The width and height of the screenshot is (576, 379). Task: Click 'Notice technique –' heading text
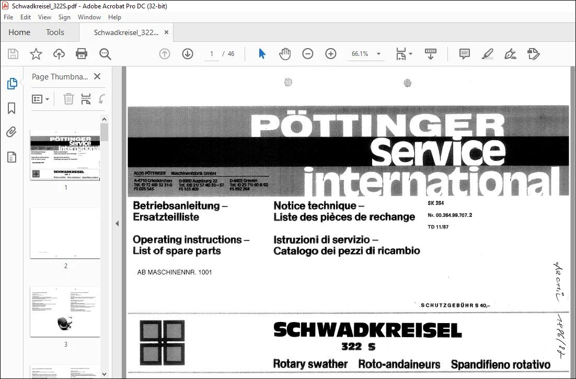point(319,205)
